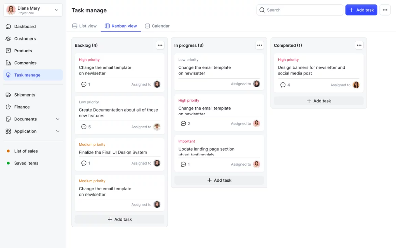Click comment icon on Design banners task
The image size is (396, 248).
click(283, 85)
